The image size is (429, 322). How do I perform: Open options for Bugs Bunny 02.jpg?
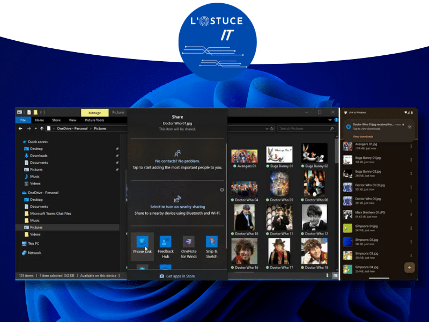pyautogui.click(x=411, y=173)
